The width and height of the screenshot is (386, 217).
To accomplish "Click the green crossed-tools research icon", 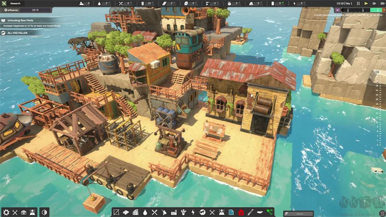I will click(x=4, y=4).
